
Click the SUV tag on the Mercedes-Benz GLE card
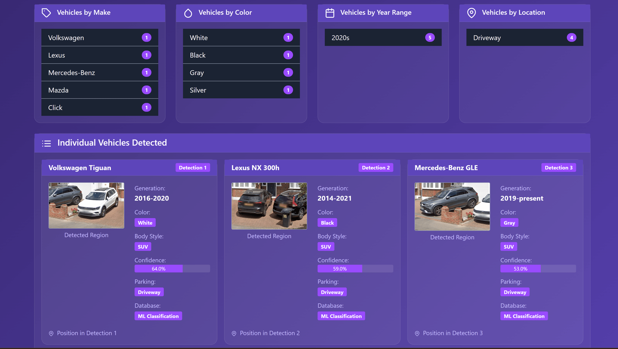pyautogui.click(x=509, y=247)
